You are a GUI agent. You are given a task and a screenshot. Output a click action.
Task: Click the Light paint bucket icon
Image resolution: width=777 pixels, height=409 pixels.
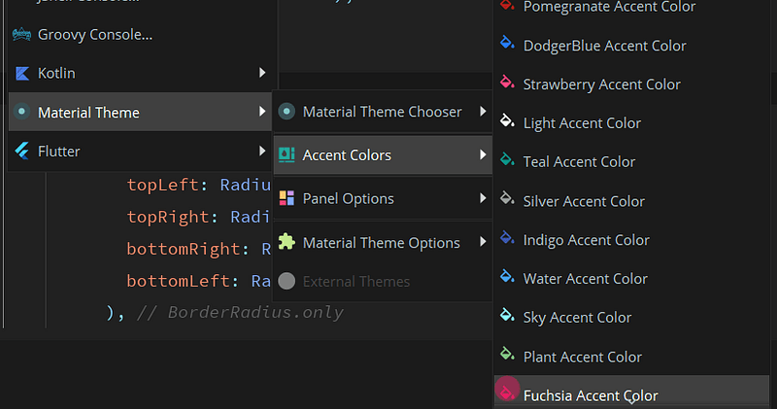click(507, 120)
